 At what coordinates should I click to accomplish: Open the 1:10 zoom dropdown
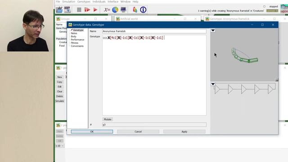[60, 146]
